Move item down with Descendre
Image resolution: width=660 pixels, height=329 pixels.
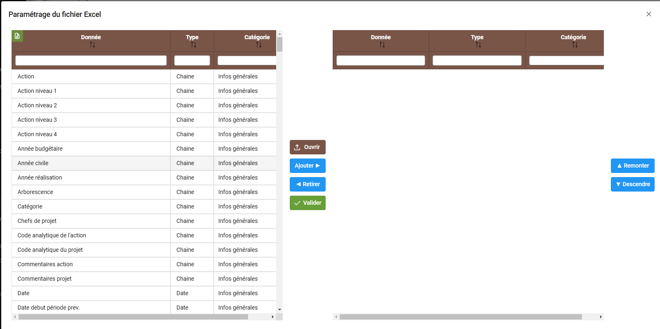(x=632, y=184)
